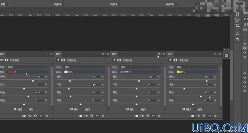Select 属性 tab in White (白色) panel
Viewport: 248px width, 133px height.
click(58, 54)
